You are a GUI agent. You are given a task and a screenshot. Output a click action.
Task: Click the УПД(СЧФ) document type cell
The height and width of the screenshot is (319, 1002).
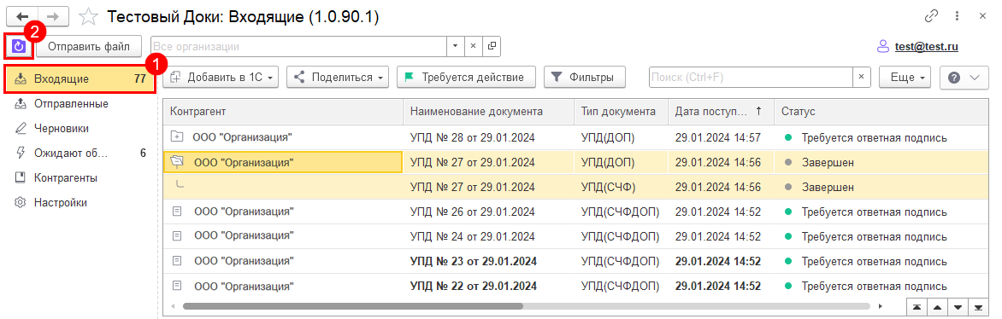click(x=622, y=187)
